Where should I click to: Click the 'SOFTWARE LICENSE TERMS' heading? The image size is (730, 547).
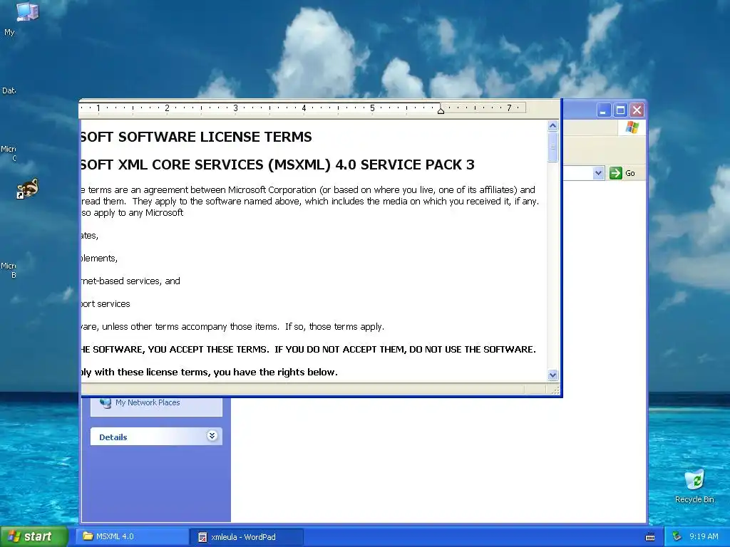[x=215, y=137]
